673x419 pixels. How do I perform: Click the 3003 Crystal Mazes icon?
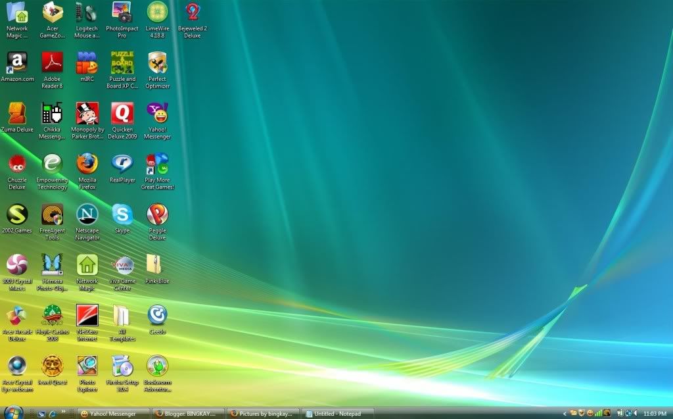point(17,272)
